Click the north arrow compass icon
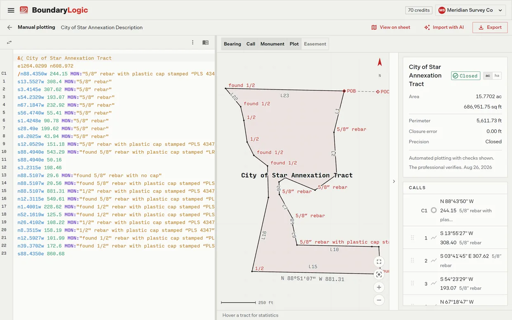This screenshot has width=512, height=320. [x=380, y=62]
